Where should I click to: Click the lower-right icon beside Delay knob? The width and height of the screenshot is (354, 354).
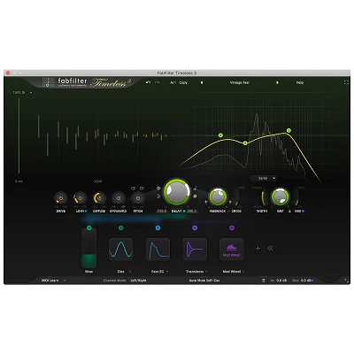coord(195,196)
